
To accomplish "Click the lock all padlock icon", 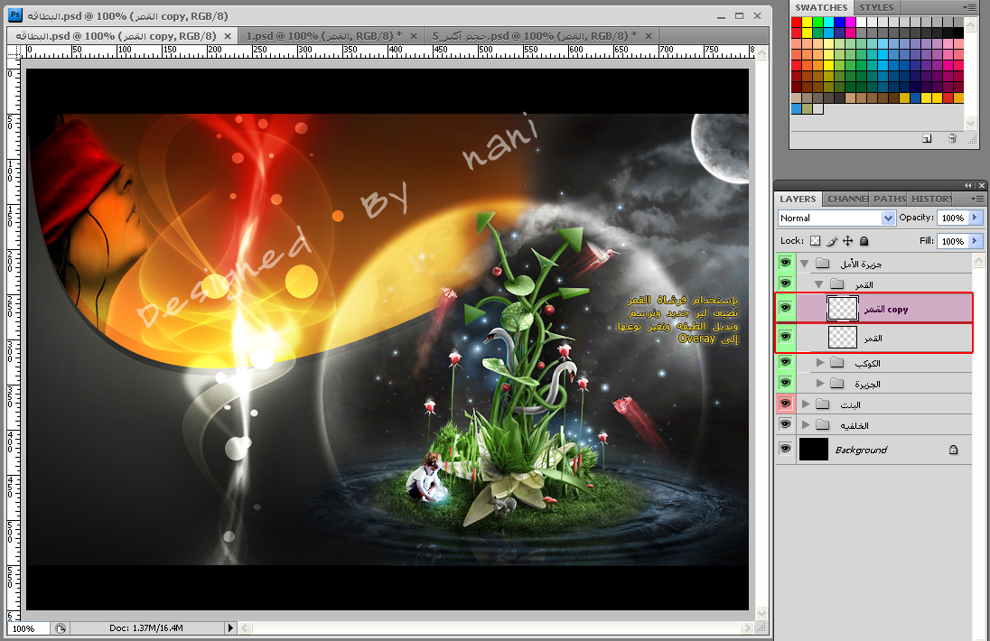I will coord(864,241).
